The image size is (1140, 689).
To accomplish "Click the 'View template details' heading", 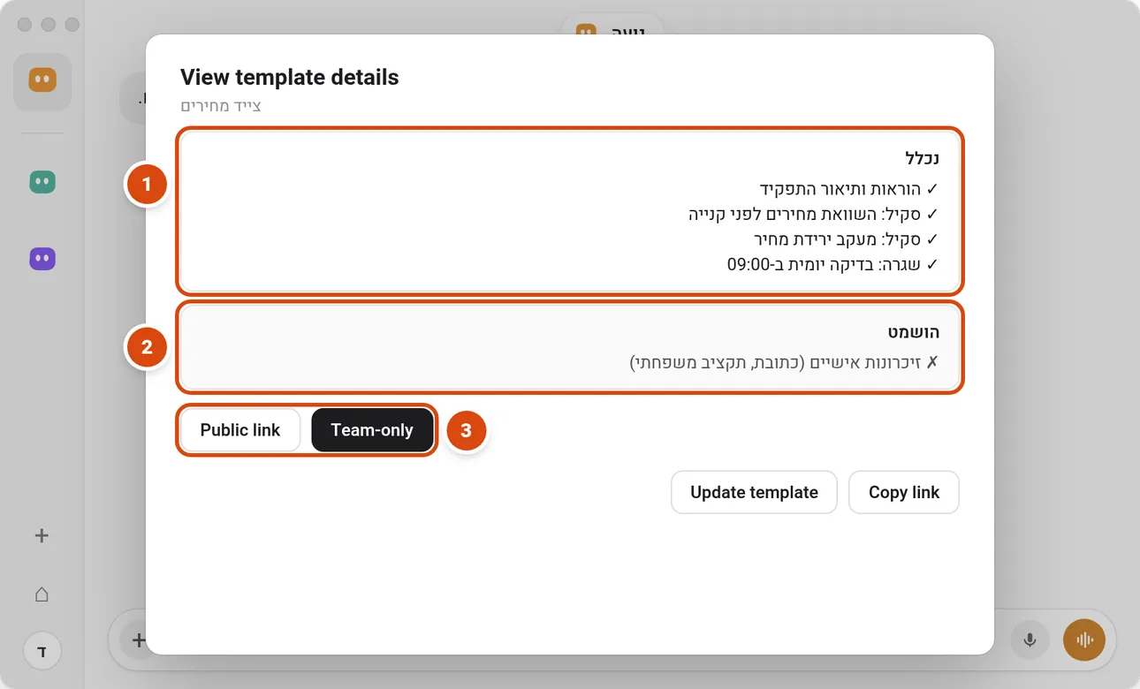I will (x=290, y=77).
